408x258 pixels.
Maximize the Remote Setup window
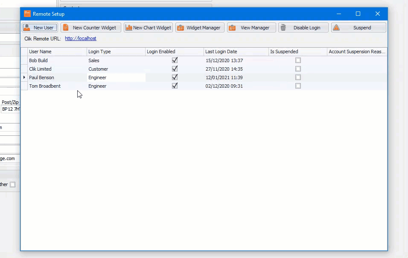click(x=358, y=14)
